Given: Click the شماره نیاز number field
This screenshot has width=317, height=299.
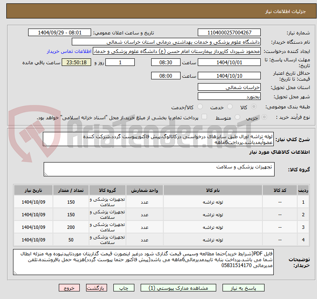Looking at the screenshot, I should pyautogui.click(x=229, y=33).
